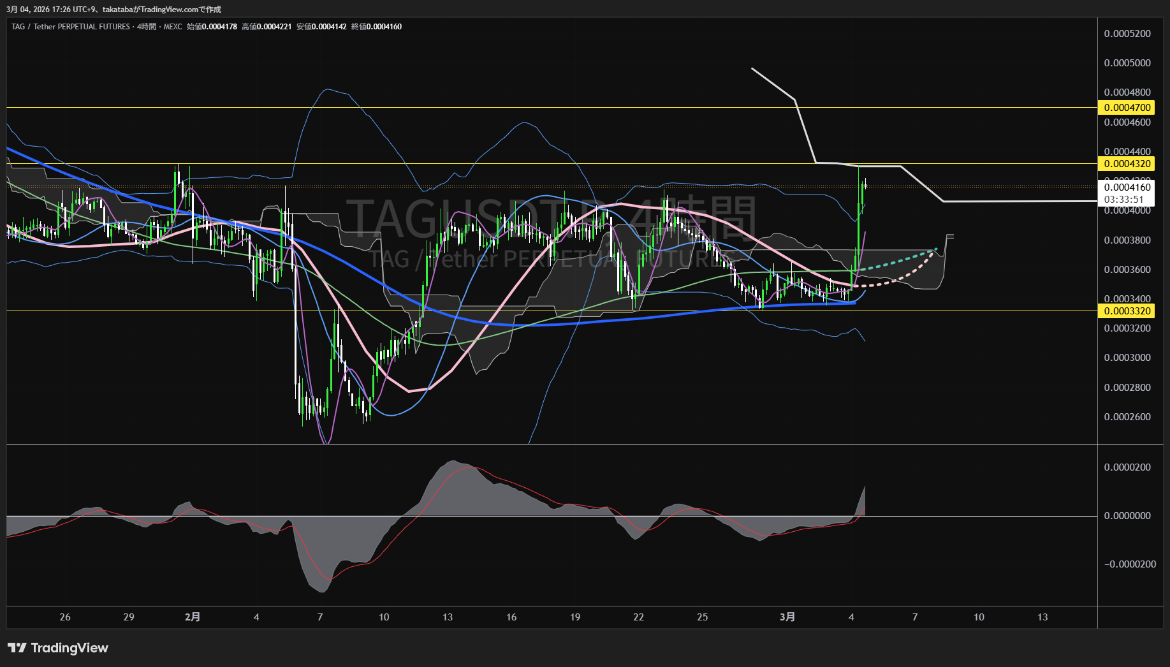Click the 終値0.0004160 close value
The image size is (1170, 667).
pos(376,27)
